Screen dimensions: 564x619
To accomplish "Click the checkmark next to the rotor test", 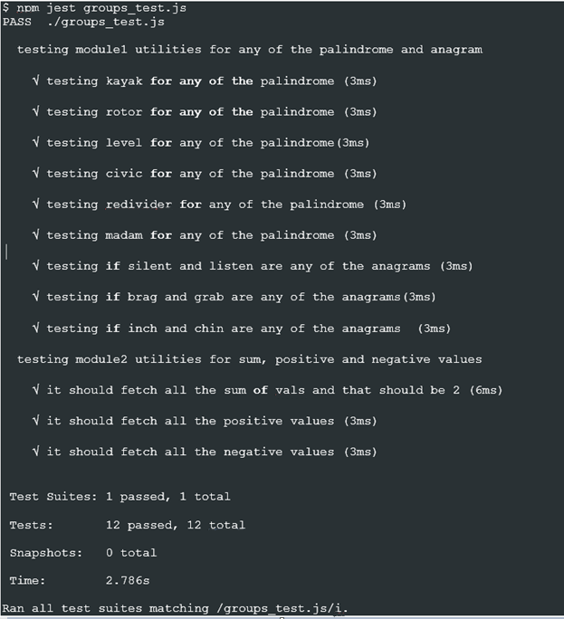I will (35, 111).
